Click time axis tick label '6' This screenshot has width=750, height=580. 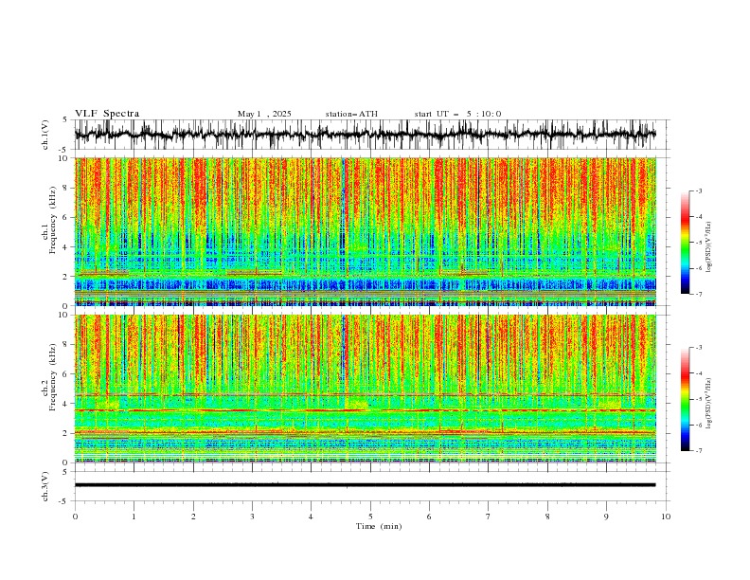[429, 517]
